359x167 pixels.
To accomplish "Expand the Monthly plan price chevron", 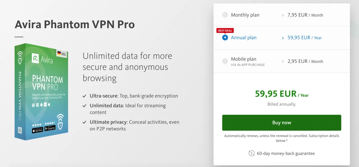I will (x=283, y=15).
